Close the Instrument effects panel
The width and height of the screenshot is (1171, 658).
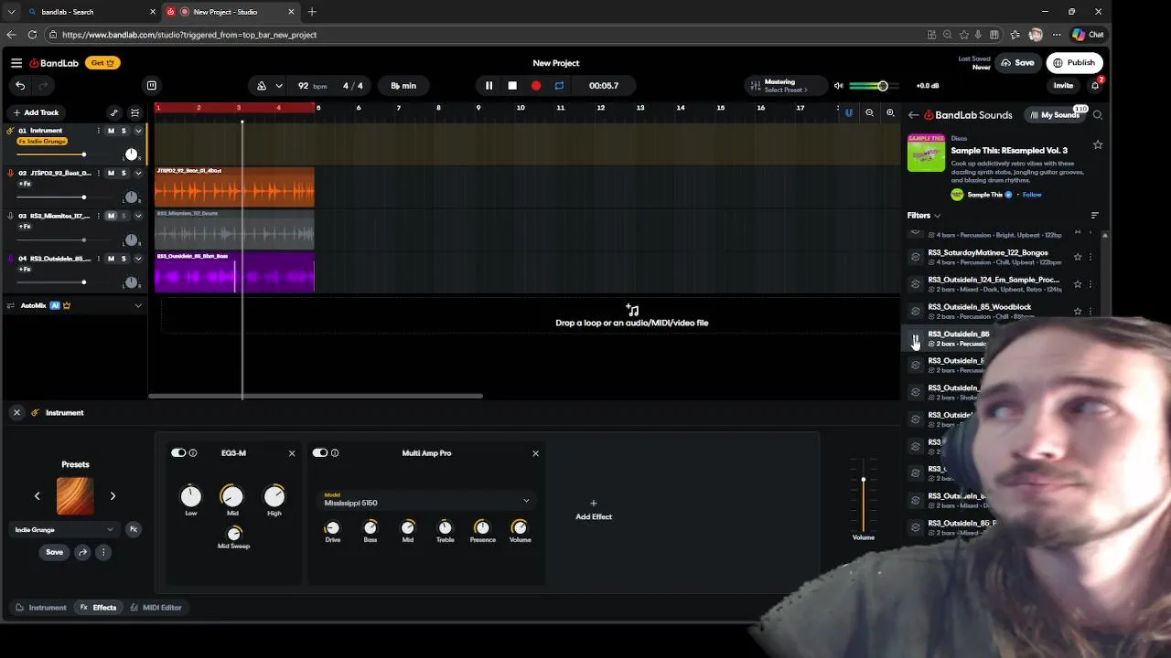tap(16, 413)
